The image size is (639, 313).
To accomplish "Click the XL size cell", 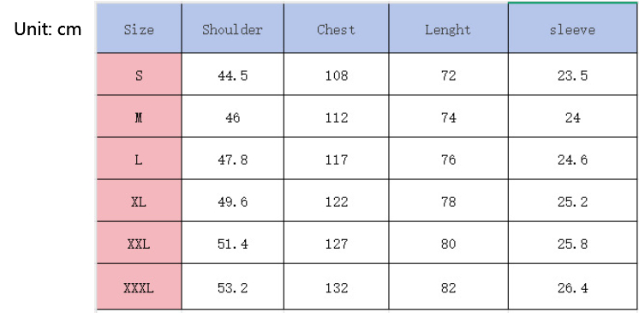I will coord(139,201).
